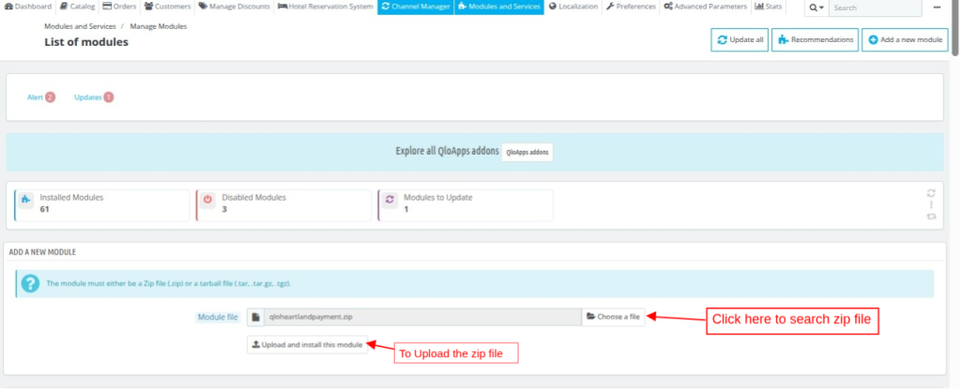Screen dimensions: 961x389
Task: Open the Channel Manager tab
Action: point(416,7)
